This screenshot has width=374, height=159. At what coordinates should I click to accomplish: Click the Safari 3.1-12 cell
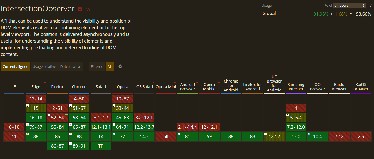[x=101, y=118]
